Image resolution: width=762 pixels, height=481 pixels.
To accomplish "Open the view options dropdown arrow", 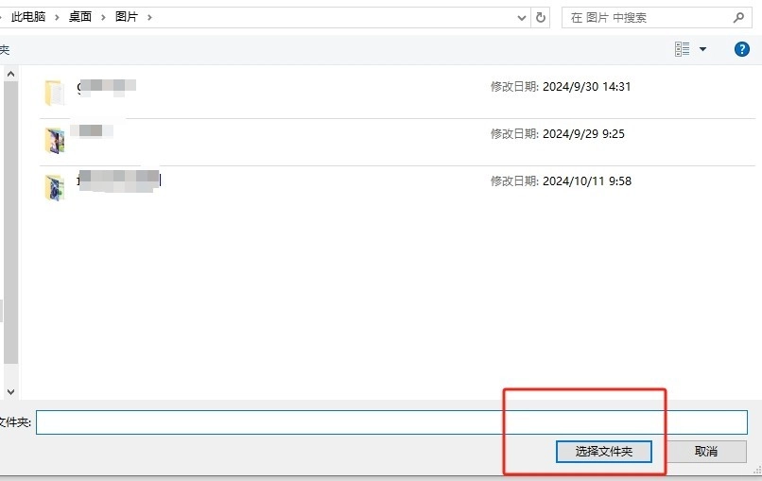I will pyautogui.click(x=702, y=49).
